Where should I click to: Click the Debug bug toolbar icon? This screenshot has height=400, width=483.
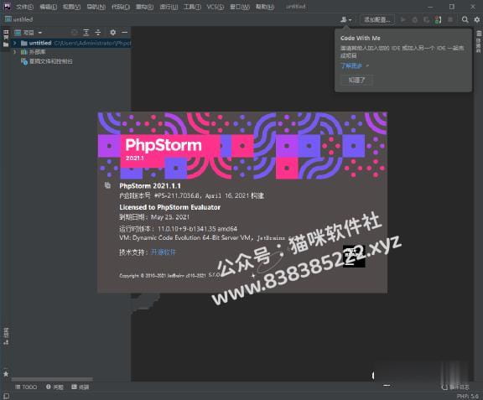tap(414, 20)
